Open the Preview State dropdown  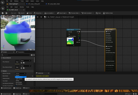click(x=74, y=13)
